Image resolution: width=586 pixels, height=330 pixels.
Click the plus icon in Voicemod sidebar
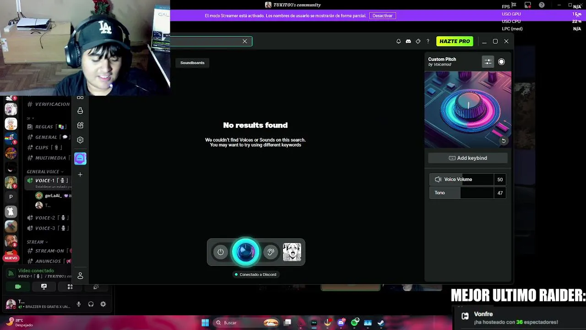80,175
